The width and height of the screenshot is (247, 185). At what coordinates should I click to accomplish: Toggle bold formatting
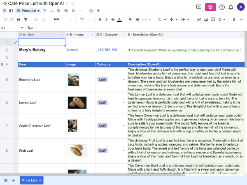tap(100, 19)
